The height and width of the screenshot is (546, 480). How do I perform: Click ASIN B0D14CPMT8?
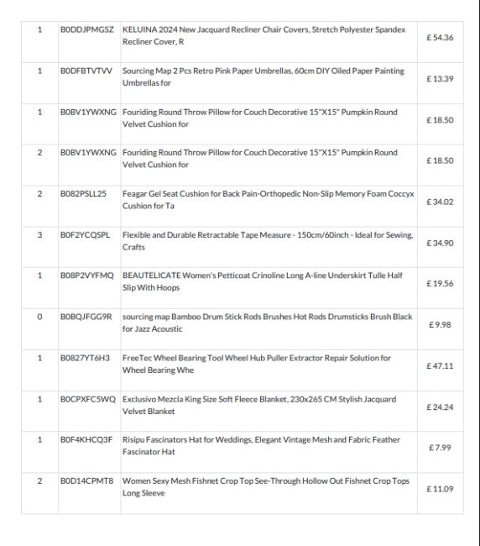[x=87, y=480]
